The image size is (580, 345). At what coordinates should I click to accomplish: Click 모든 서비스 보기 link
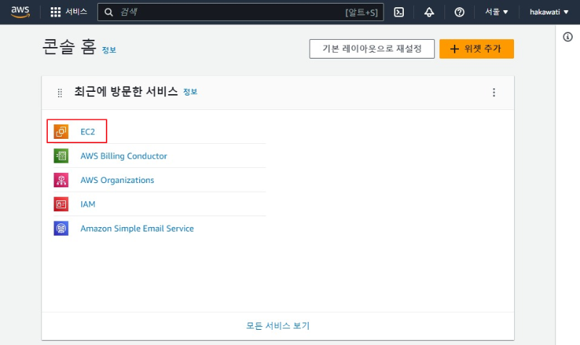(278, 325)
